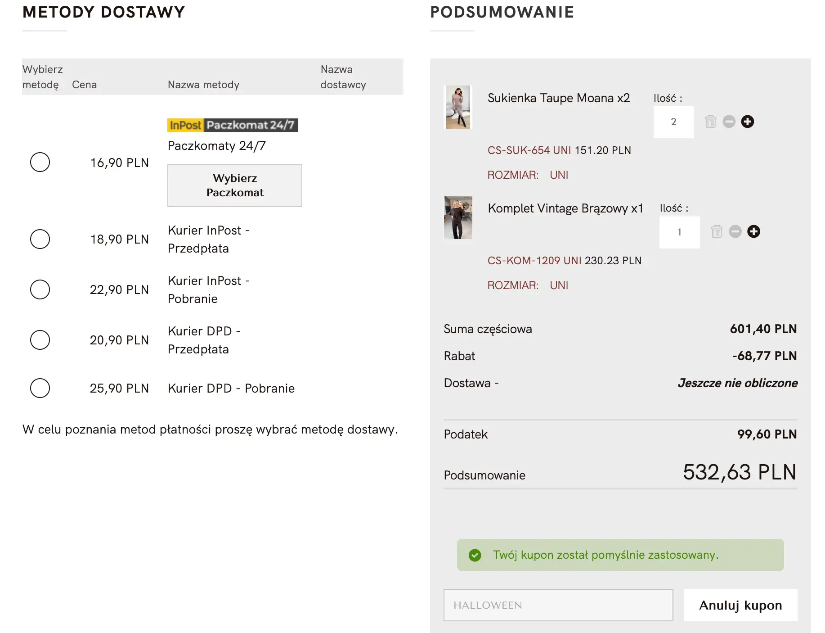
Task: Open Sukienka Taupe Moana product thumbnail
Action: click(458, 107)
